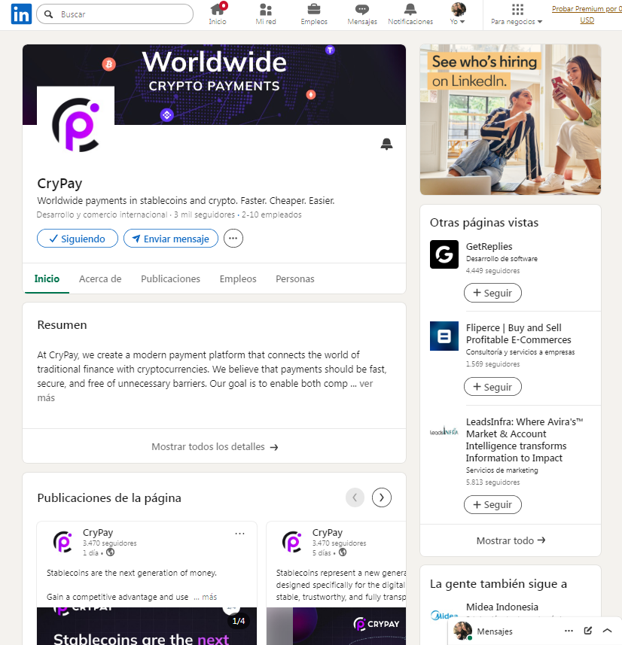622x645 pixels.
Task: Click Enviar mensaje button
Action: point(171,239)
